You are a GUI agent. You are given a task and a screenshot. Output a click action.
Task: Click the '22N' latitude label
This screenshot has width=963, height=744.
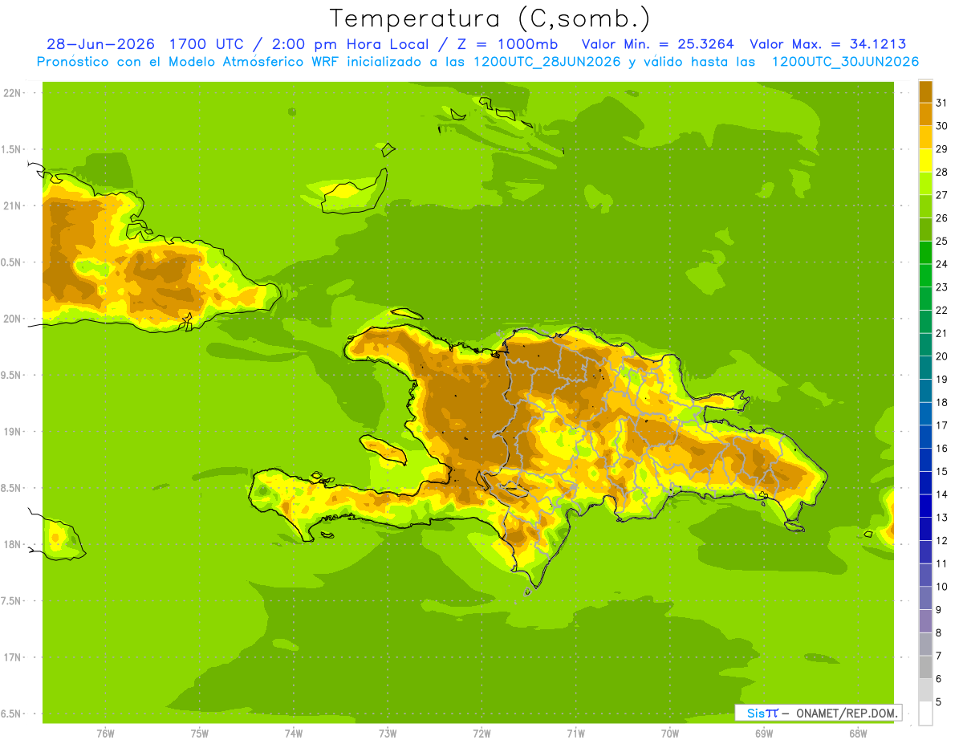point(11,92)
